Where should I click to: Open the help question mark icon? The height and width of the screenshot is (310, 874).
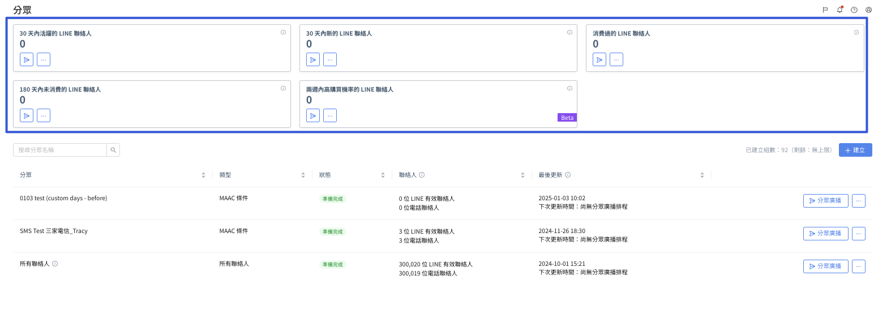854,10
